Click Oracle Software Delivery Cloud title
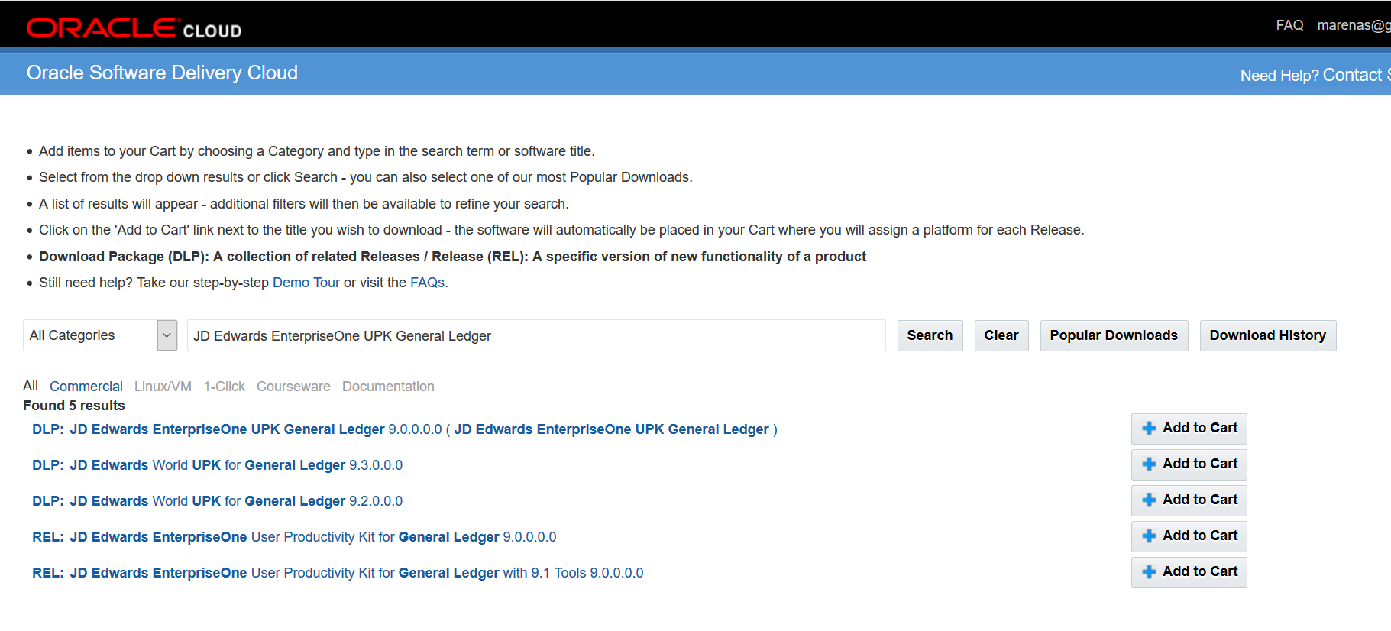This screenshot has width=1391, height=631. point(162,73)
